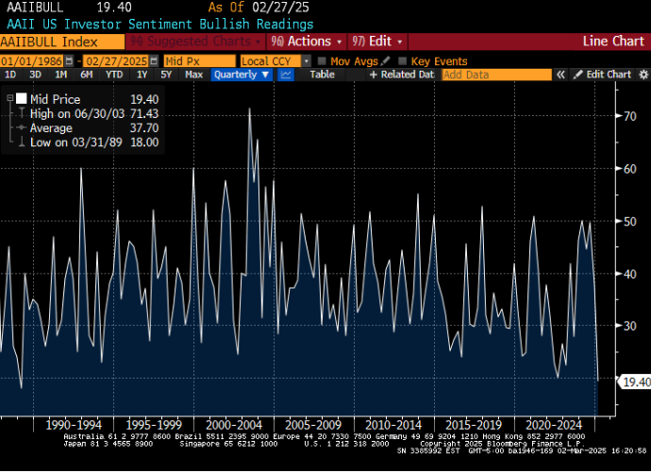Click the Mid Price legend label
Viewport: 651px width, 473px height.
(56, 99)
